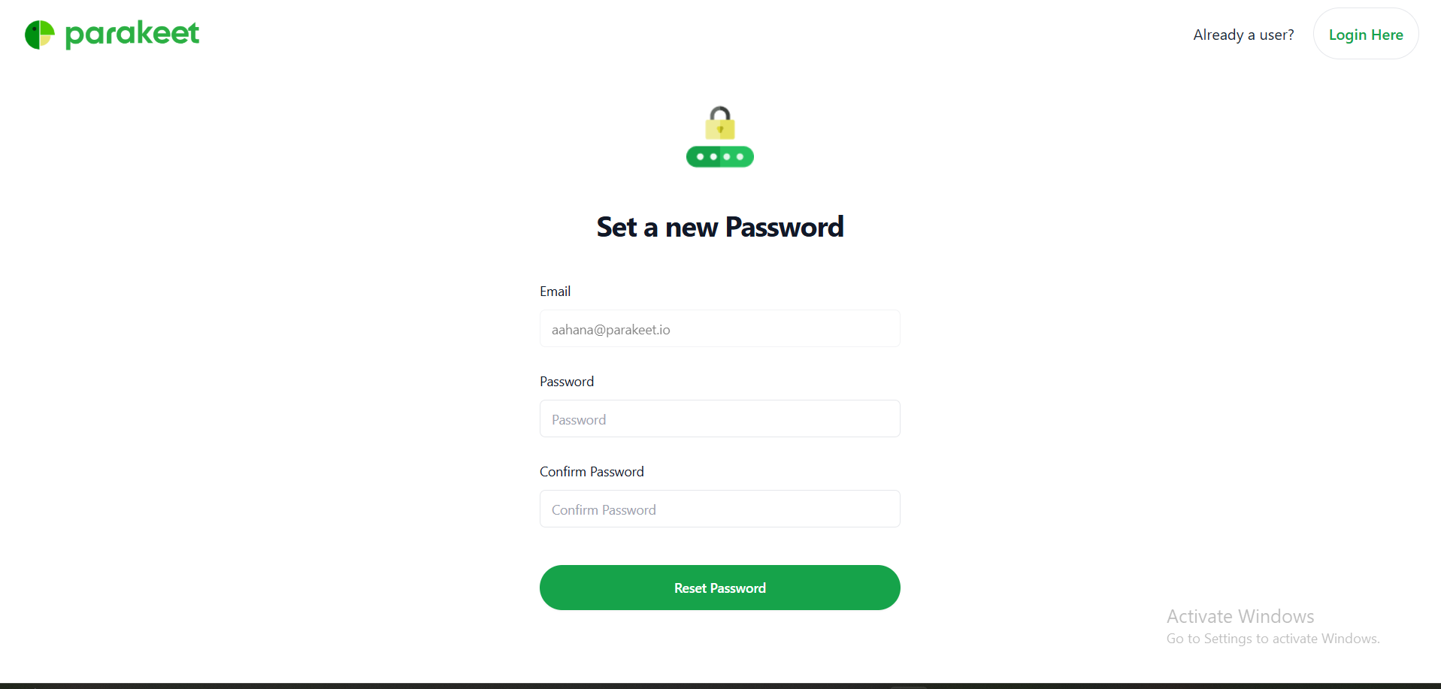Click the parakeet bird logo icon
The height and width of the screenshot is (689, 1441).
point(40,35)
